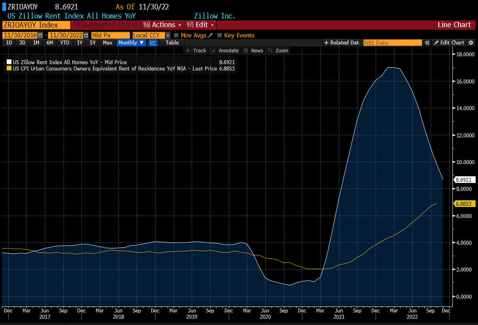
Task: Enable the Key Events checkbox
Action: point(219,35)
